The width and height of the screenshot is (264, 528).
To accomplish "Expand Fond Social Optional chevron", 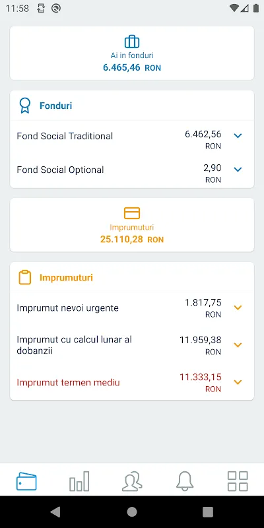I will point(238,170).
